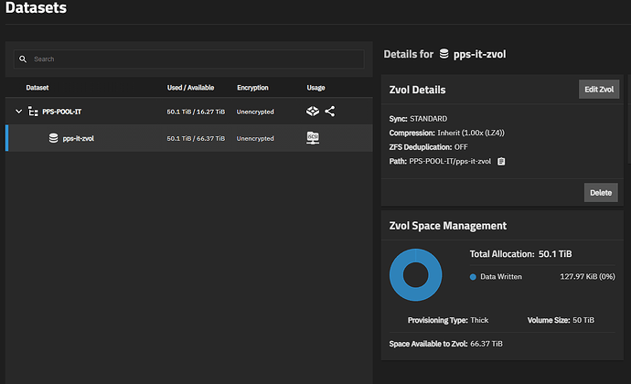Viewport: 631px width, 384px height.
Task: Click the pps-it-zvol volume stack icon
Action: tap(53, 138)
